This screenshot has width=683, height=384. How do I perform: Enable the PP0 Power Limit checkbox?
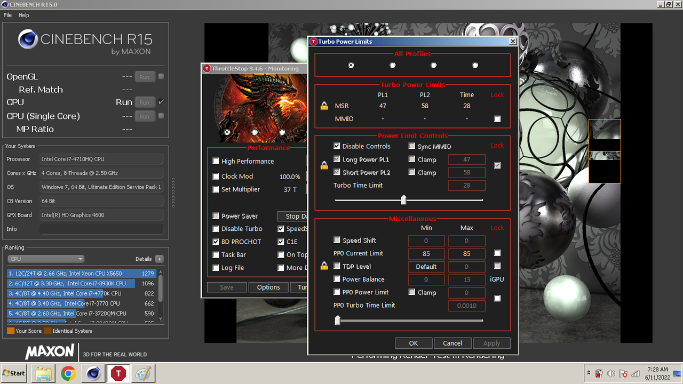pos(337,292)
